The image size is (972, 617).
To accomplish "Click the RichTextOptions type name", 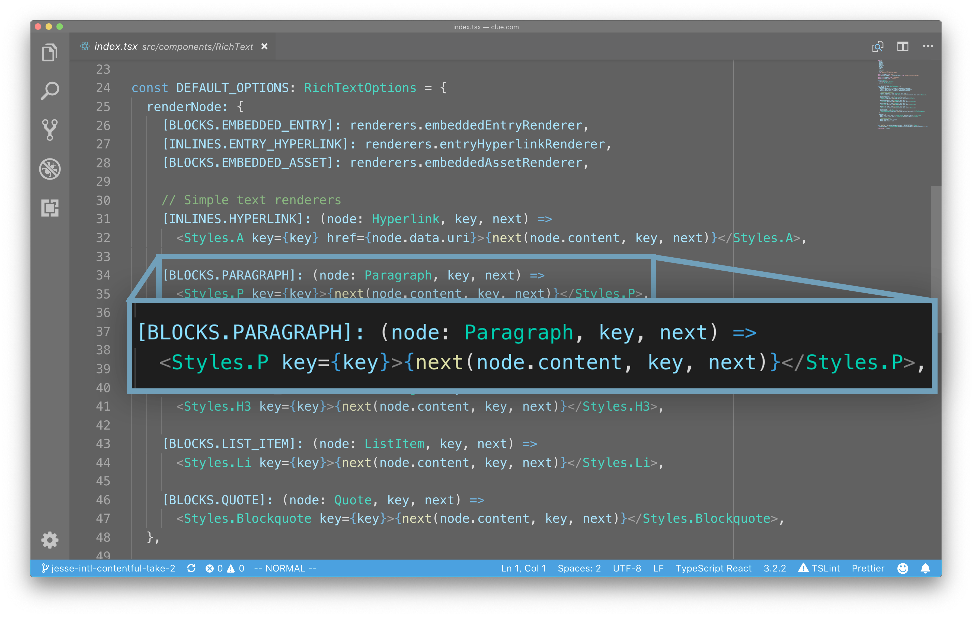I will [360, 88].
